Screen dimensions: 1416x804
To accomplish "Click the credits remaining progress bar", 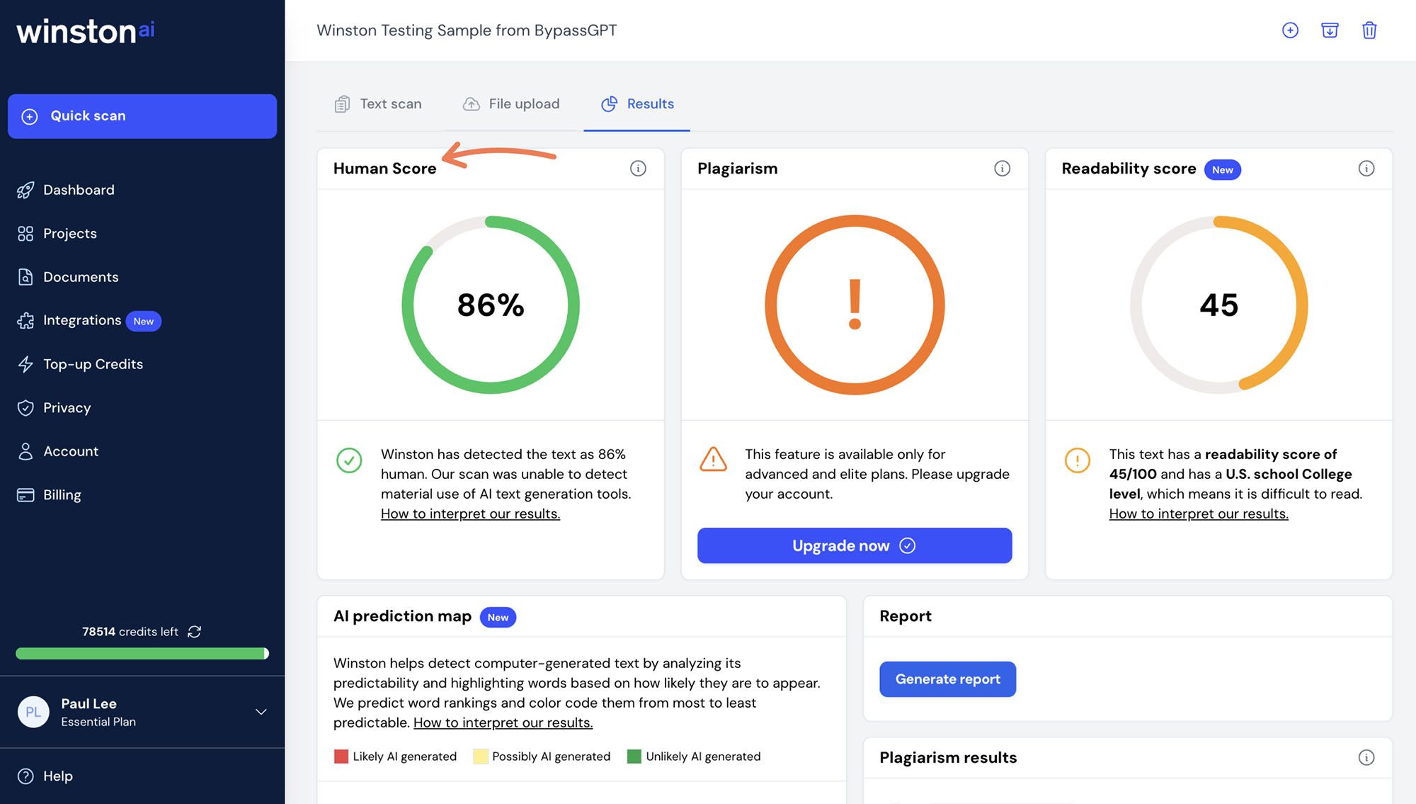I will pyautogui.click(x=142, y=653).
